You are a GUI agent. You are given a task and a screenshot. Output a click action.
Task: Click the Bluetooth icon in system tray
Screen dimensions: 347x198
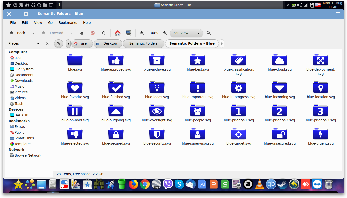click(x=287, y=5)
